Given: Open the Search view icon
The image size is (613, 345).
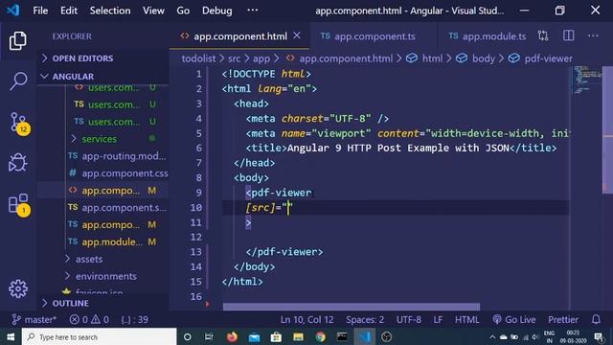Looking at the screenshot, I should [x=17, y=80].
